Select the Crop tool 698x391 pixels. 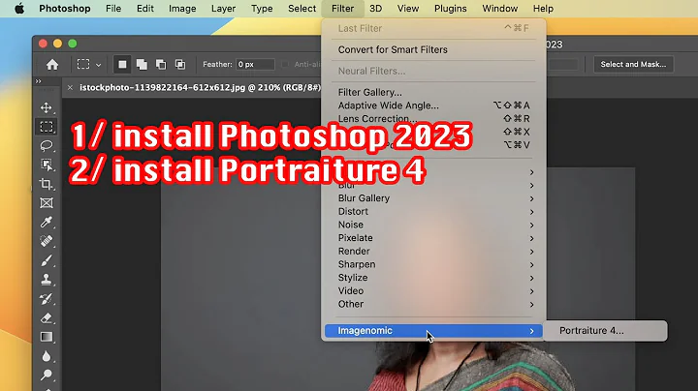coord(47,184)
